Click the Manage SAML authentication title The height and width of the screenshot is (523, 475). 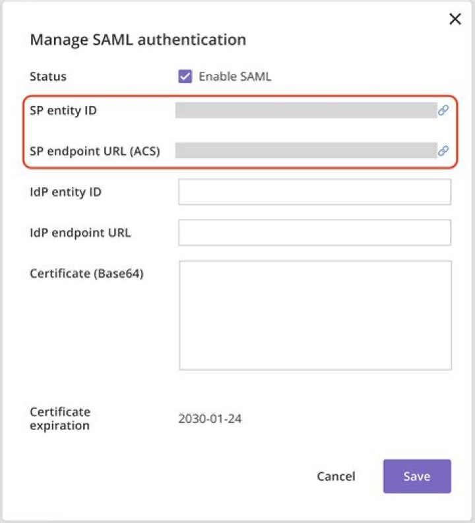138,40
